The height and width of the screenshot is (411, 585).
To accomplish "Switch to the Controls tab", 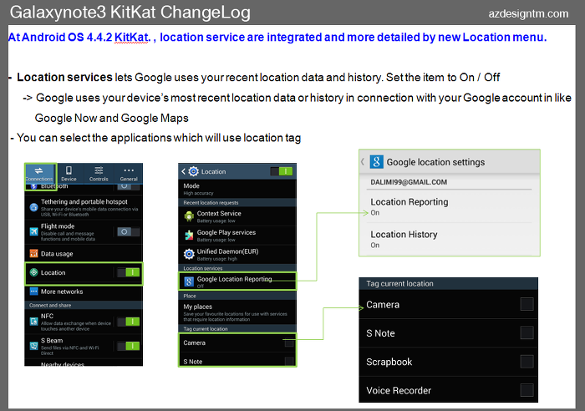I will [x=99, y=174].
